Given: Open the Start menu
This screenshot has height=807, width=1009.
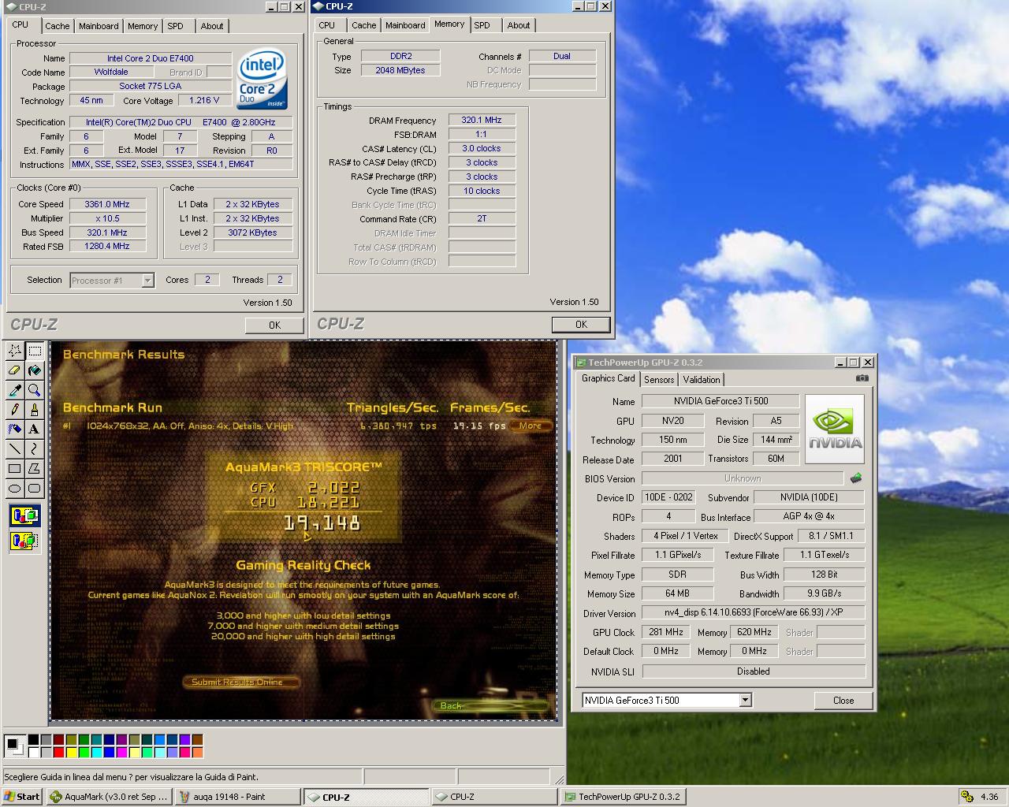Looking at the screenshot, I should coord(22,797).
